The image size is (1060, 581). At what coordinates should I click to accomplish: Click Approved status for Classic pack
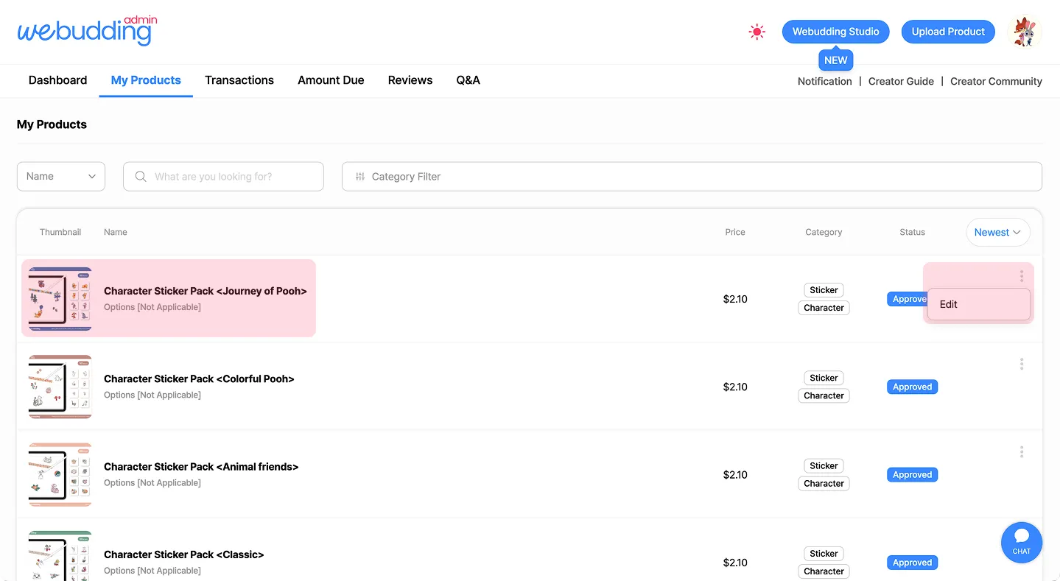pyautogui.click(x=912, y=562)
